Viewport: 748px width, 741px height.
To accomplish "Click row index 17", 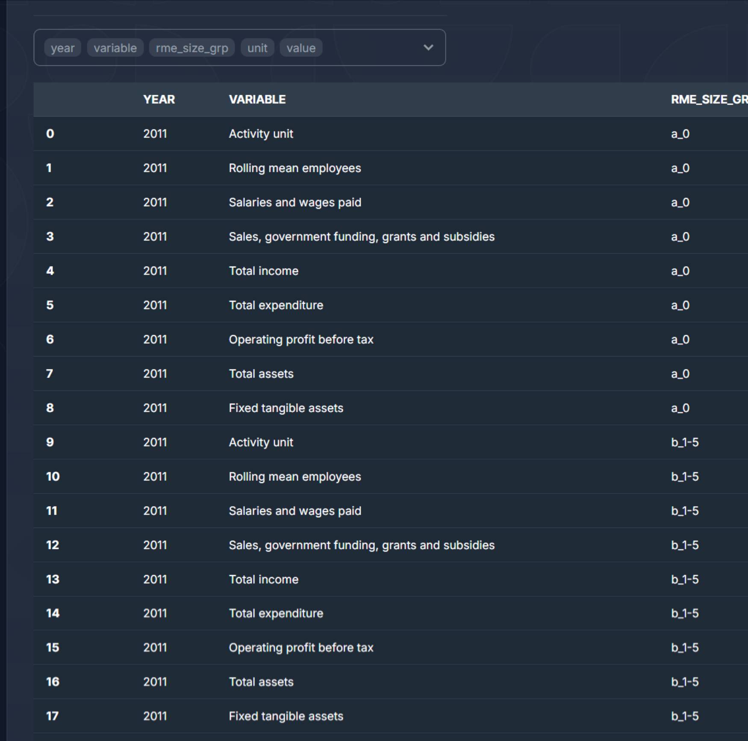I will pyautogui.click(x=53, y=716).
